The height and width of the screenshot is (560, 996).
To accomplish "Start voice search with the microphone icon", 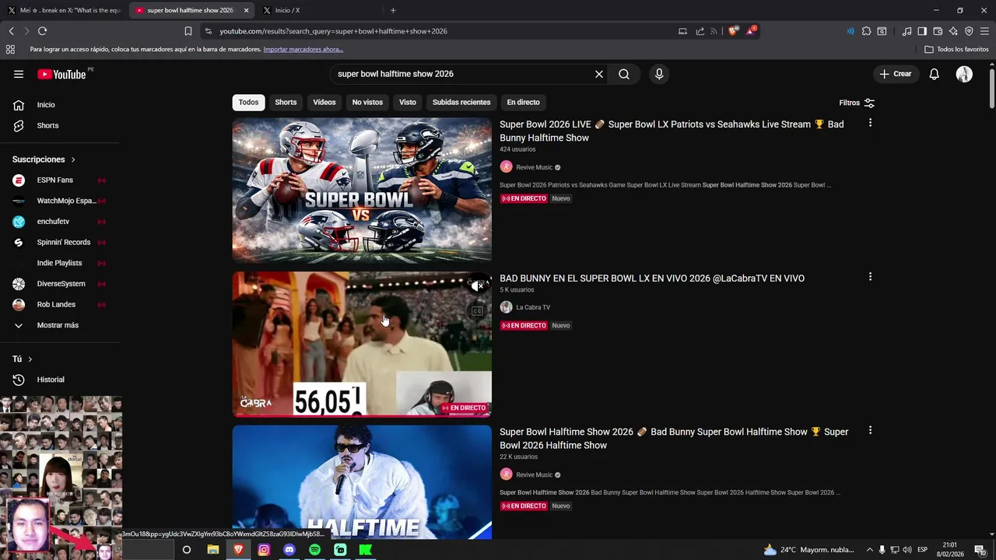I will point(659,74).
